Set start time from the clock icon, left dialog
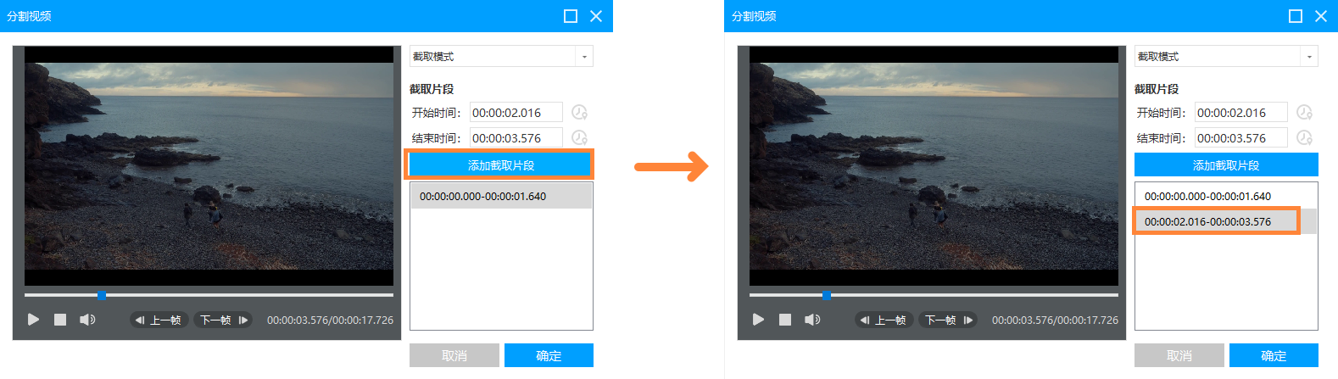Screen dimensions: 1338x379 tap(579, 112)
